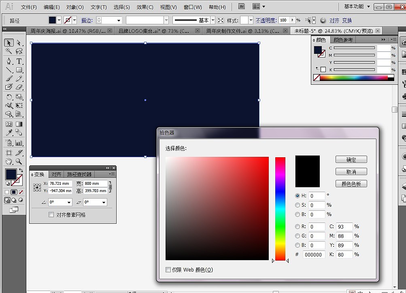406x293 pixels.
Task: Select the Eraser tool
Action: tap(19, 87)
